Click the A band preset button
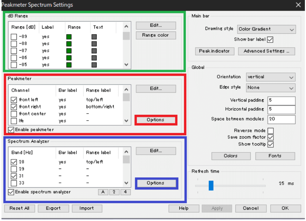Screen dimensions: 306x221 click(x=103, y=192)
